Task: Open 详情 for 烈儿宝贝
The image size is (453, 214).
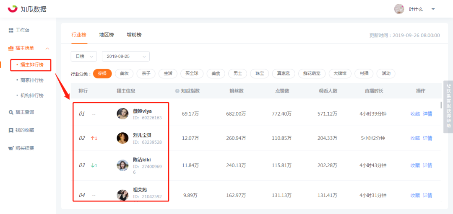Action: [427, 138]
